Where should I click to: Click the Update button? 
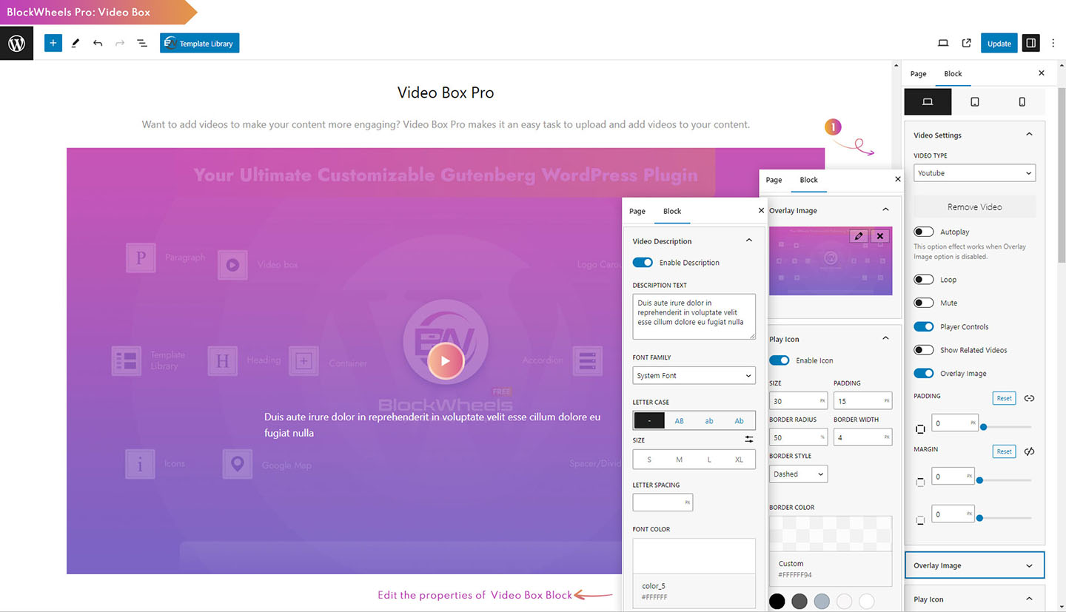pyautogui.click(x=999, y=44)
